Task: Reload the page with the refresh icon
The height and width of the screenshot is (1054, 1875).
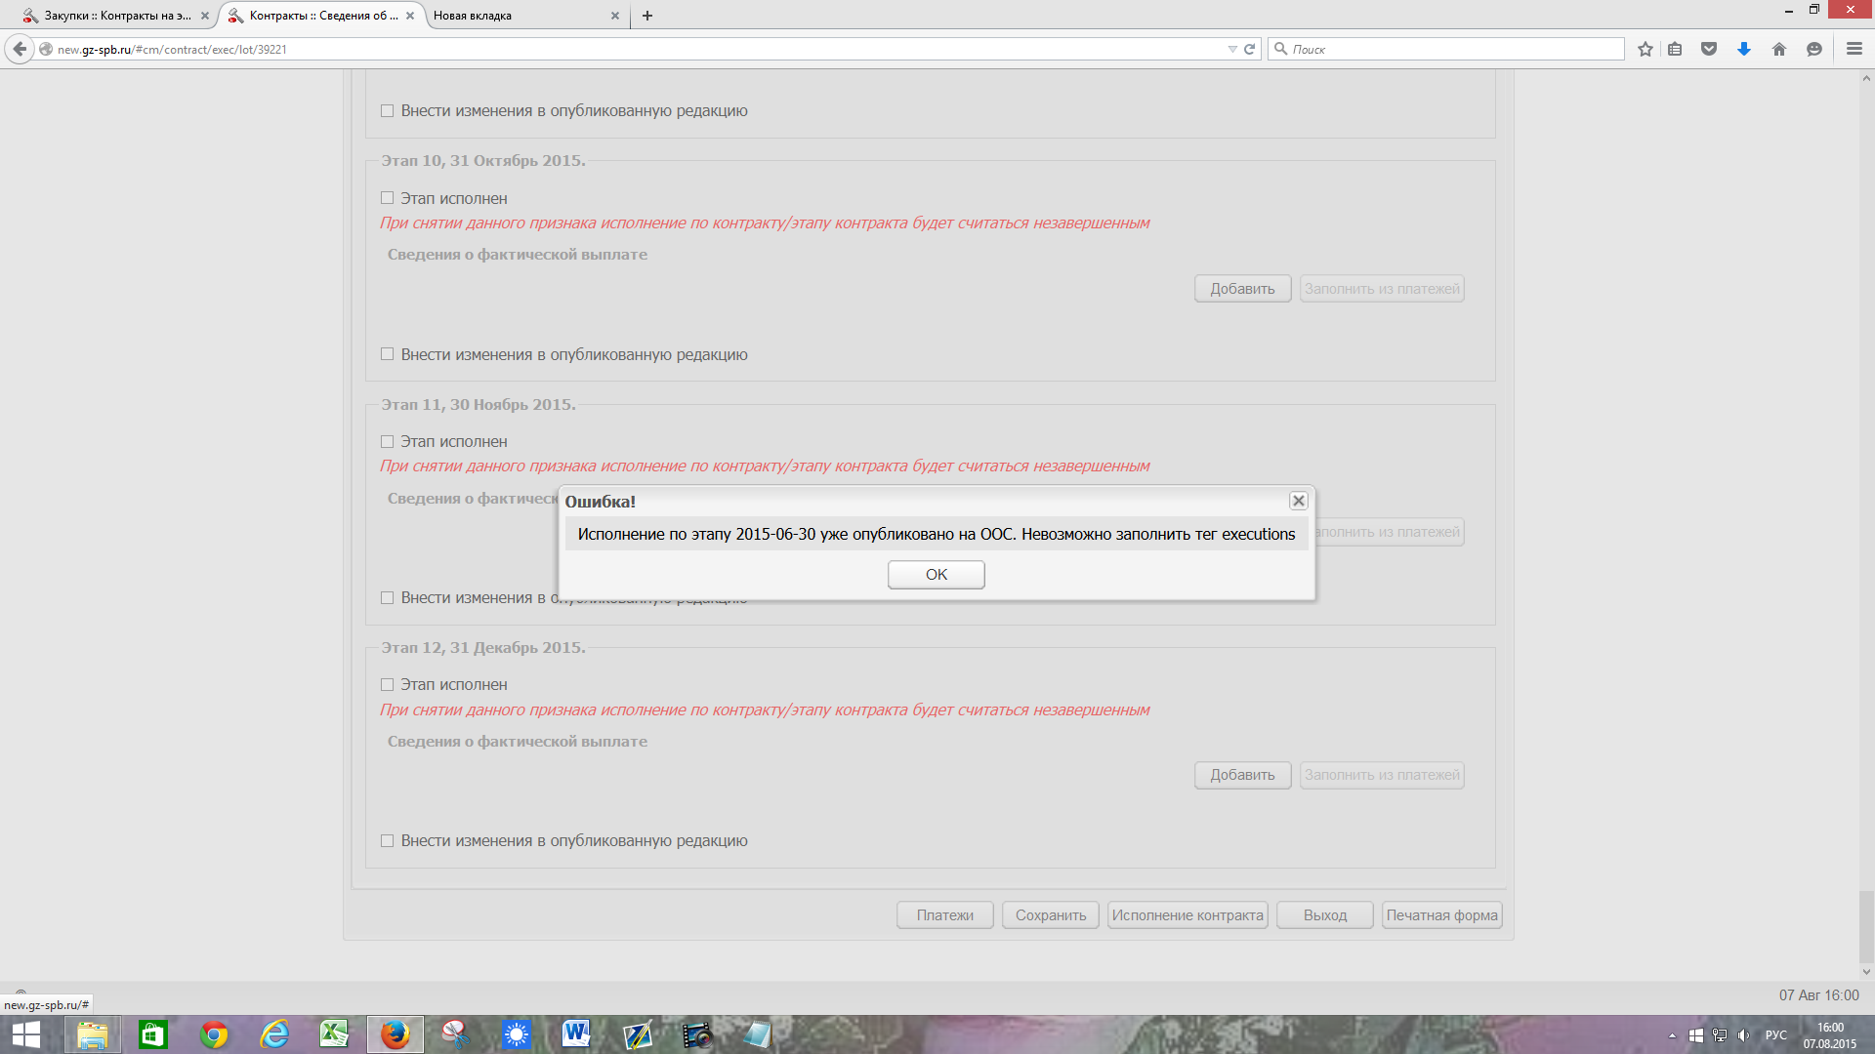Action: point(1249,49)
